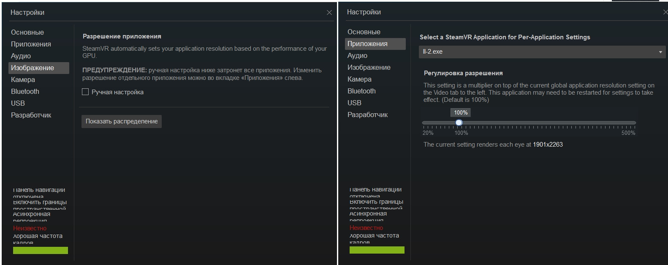This screenshot has height=265, width=668.
Task: Select USB tab beside the ll-2.exe panel
Action: click(354, 103)
